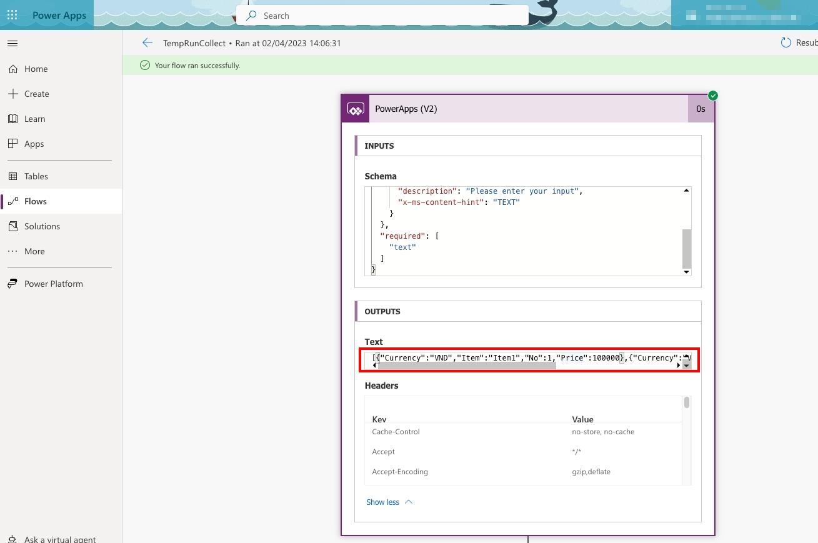The width and height of the screenshot is (818, 543).
Task: Click the "required" key in Schema
Action: pyautogui.click(x=402, y=236)
